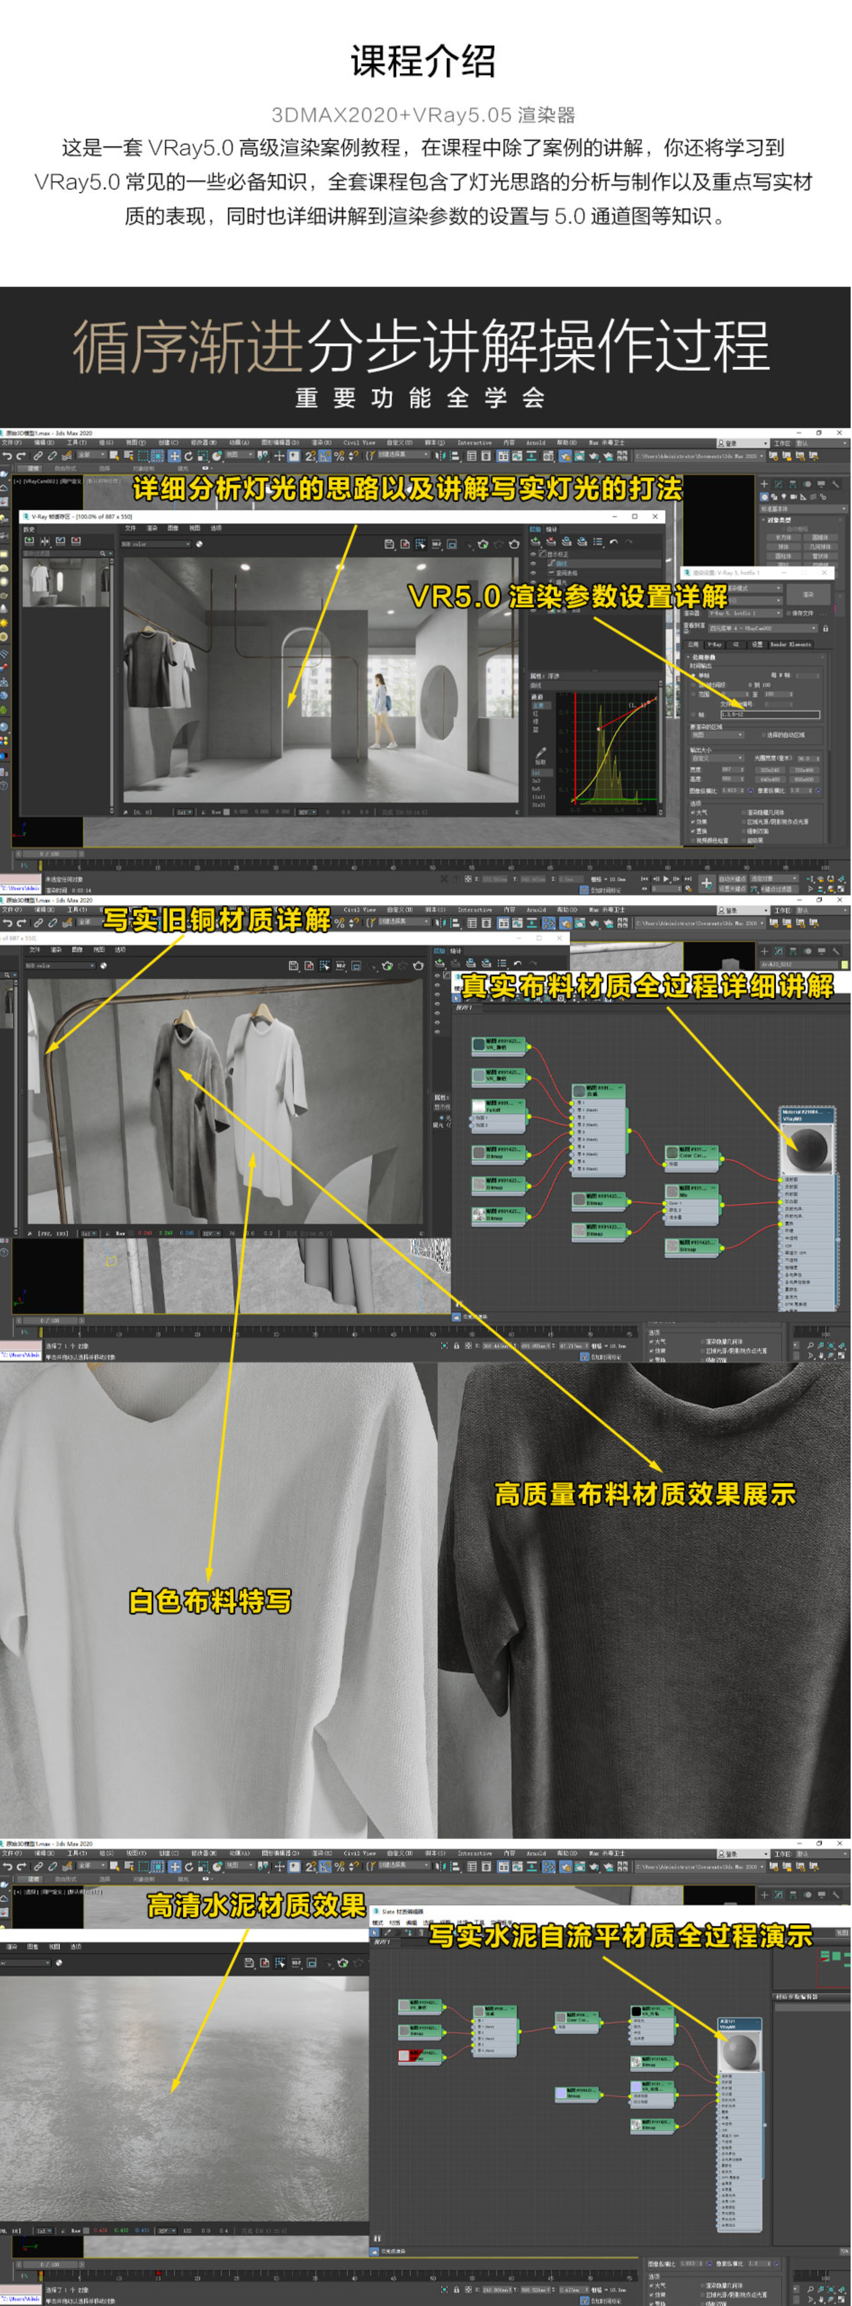Click lock icon beside 四元菜单 4 view dropdown
This screenshot has height=2306, width=852.
(826, 628)
